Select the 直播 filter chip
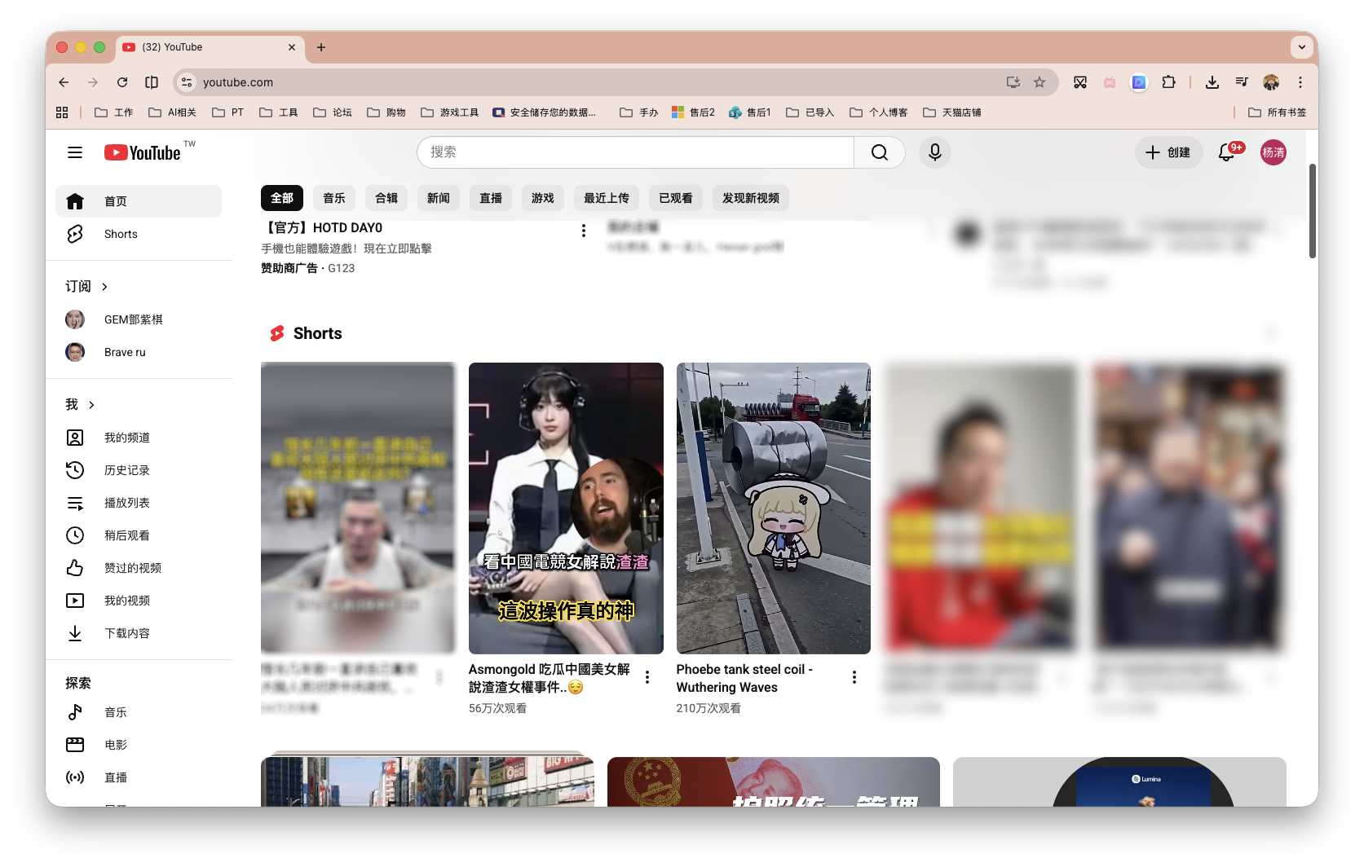This screenshot has width=1364, height=867. (x=491, y=198)
